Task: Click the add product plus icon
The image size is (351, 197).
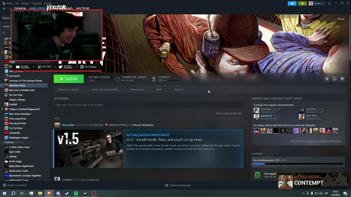Action: click(x=4, y=185)
